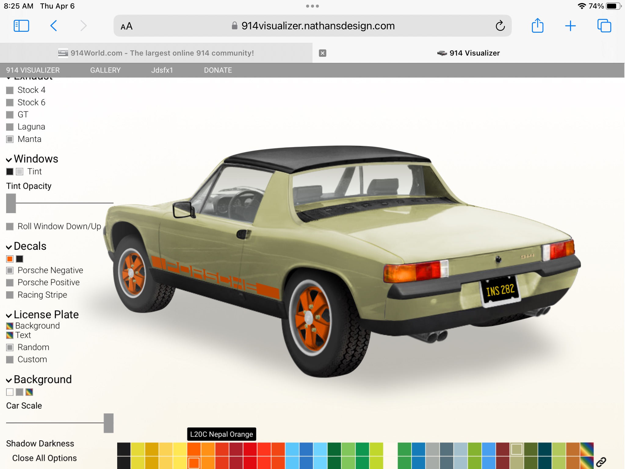Enable the Stock 6 exhaust checkbox

tap(10, 103)
